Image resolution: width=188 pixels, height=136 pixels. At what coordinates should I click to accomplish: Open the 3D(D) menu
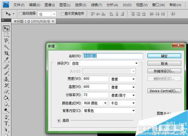(x=127, y=5)
